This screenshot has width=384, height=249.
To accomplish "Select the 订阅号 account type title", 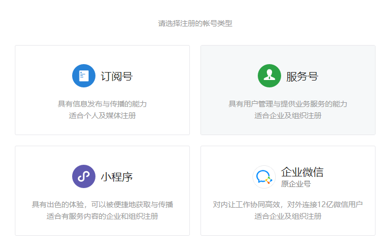I will click(x=117, y=76).
